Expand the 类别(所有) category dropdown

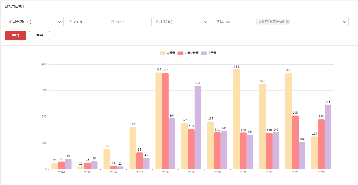[180, 22]
